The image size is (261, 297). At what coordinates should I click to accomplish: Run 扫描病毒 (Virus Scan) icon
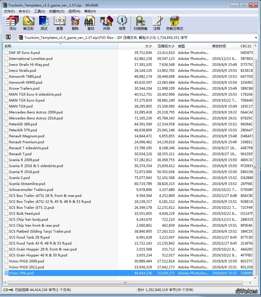141,23
